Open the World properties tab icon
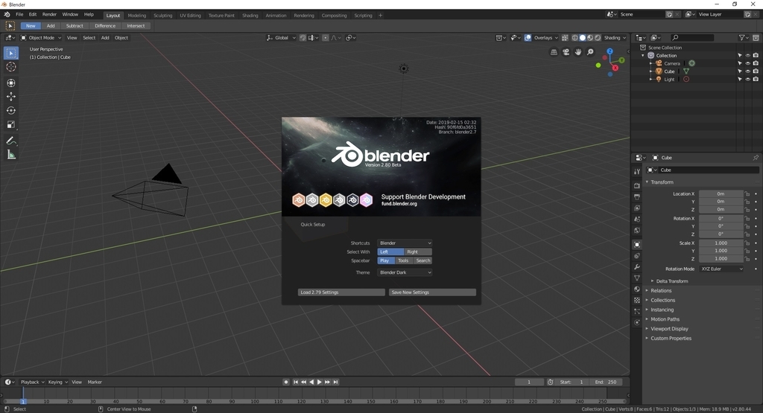The image size is (763, 413). pyautogui.click(x=637, y=231)
